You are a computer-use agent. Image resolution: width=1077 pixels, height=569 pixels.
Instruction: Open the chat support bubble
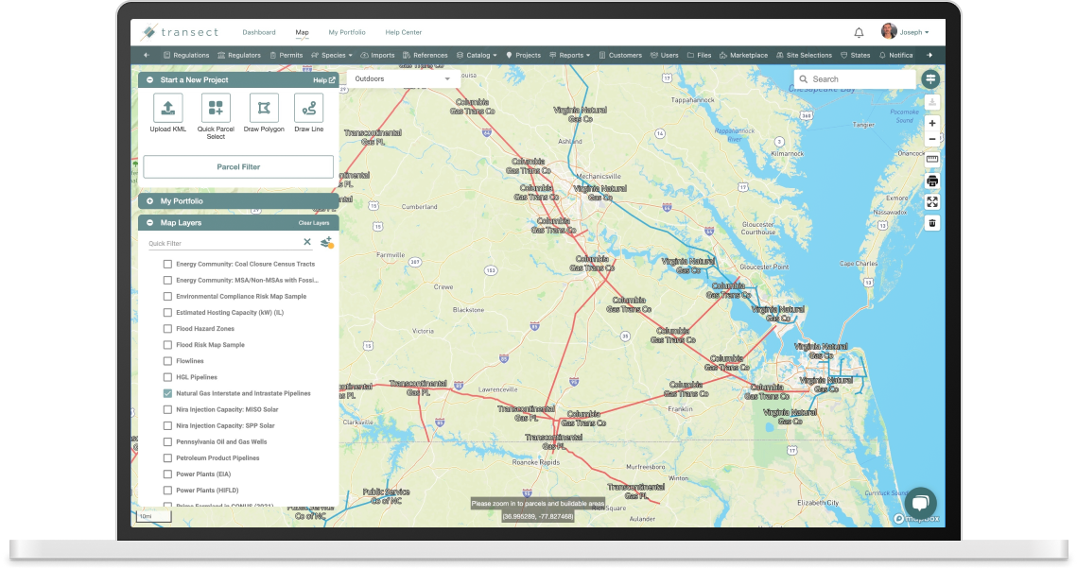(x=920, y=503)
